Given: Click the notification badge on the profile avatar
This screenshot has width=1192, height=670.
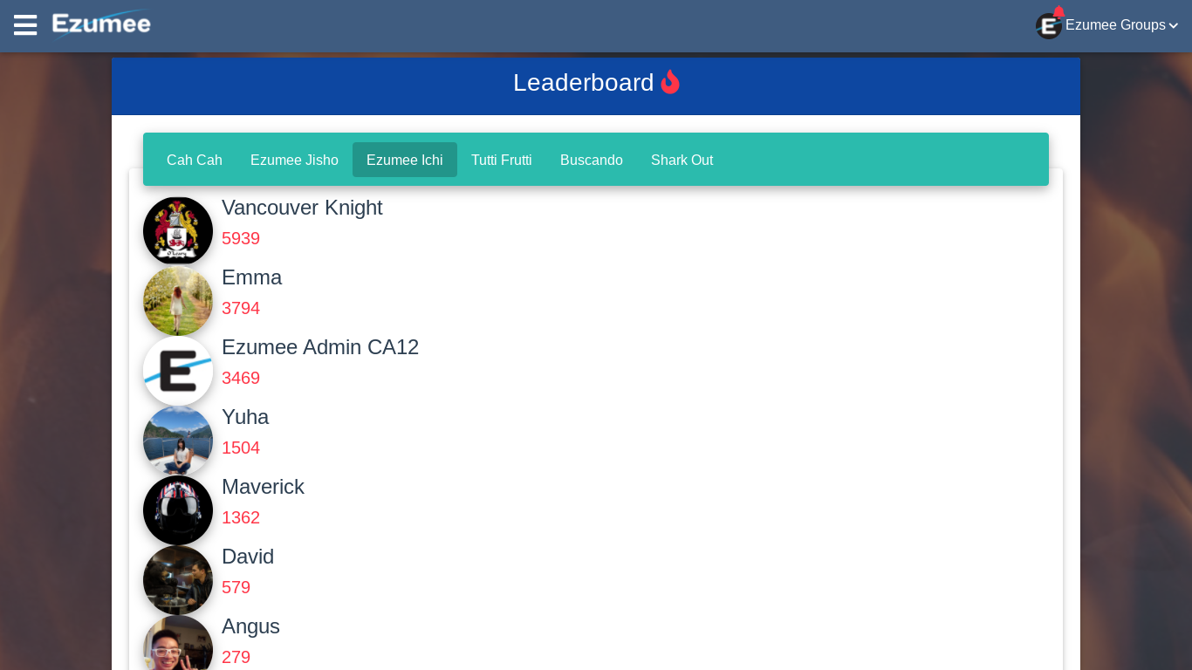Looking at the screenshot, I should point(1058,10).
